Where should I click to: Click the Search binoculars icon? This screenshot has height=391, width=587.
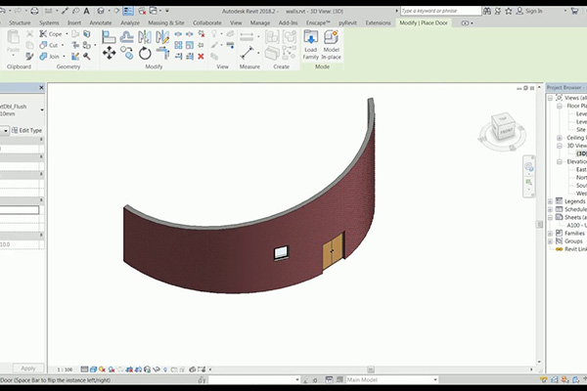(487, 11)
